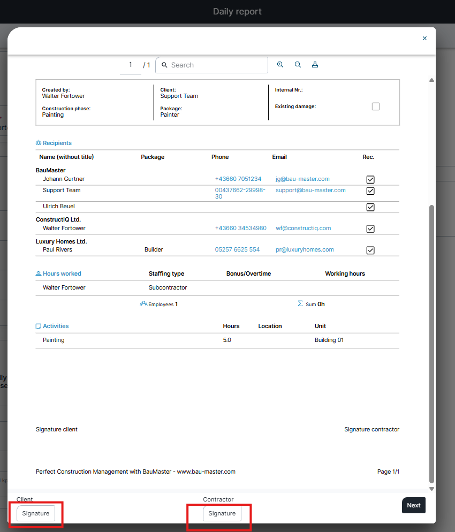The width and height of the screenshot is (455, 532).
Task: Select the Painting activity row text
Action: pyautogui.click(x=54, y=340)
